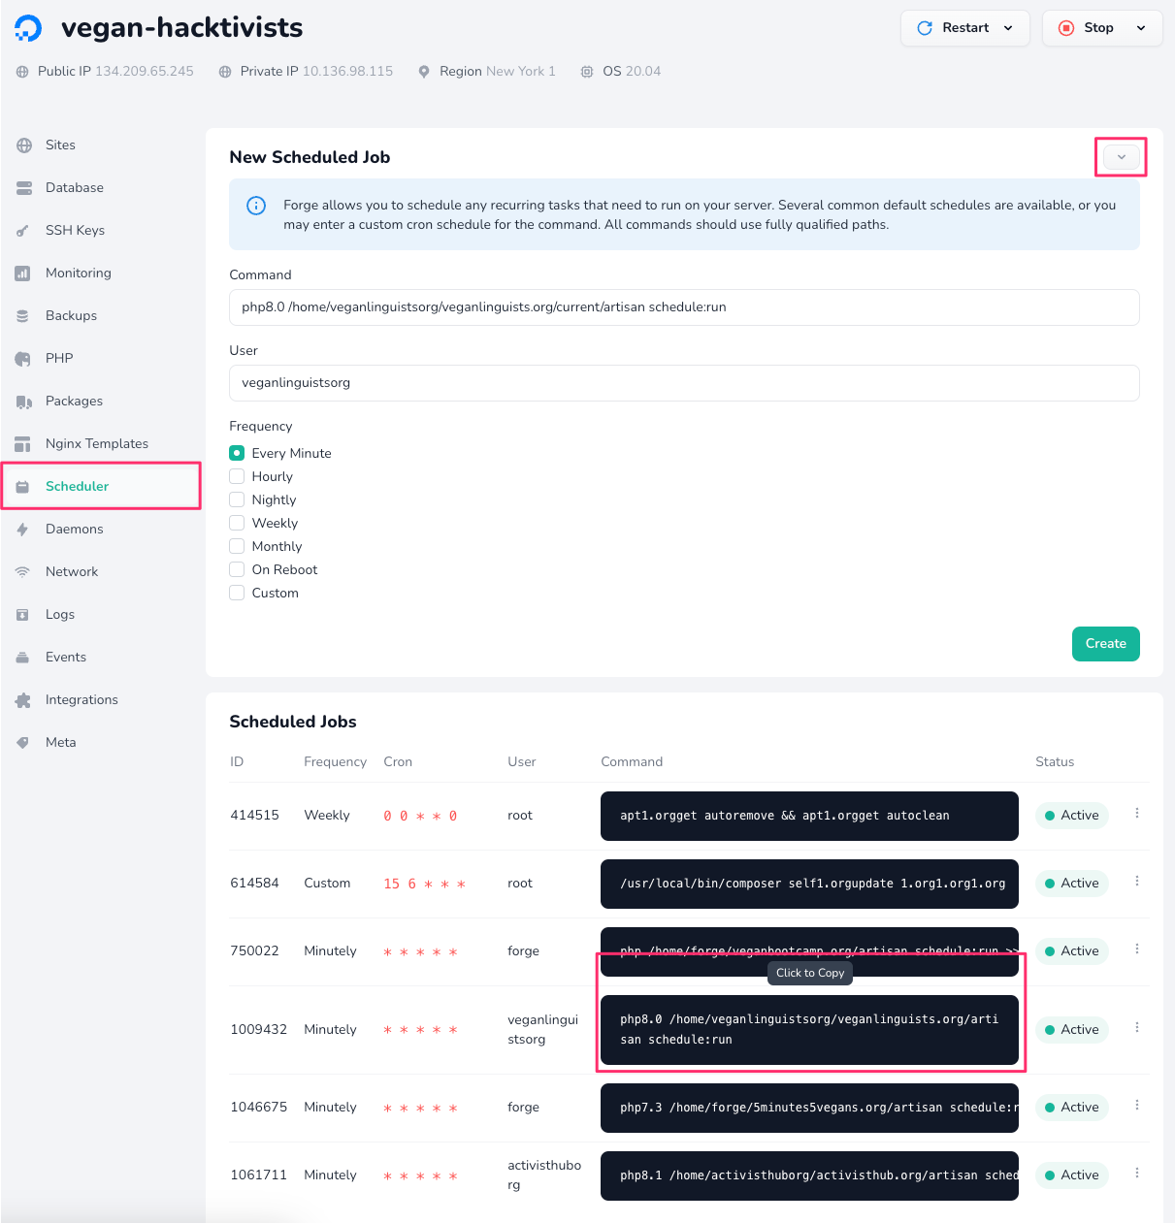Image resolution: width=1175 pixels, height=1223 pixels.
Task: Go to the Database sidebar item
Action: [x=74, y=188]
